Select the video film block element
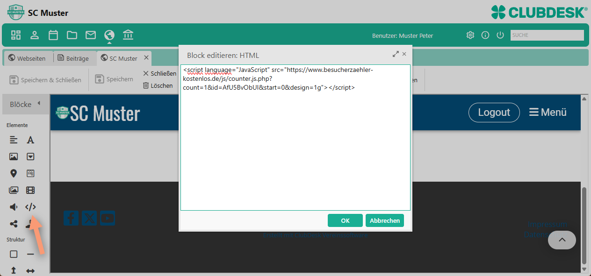Image resolution: width=591 pixels, height=276 pixels. tap(30, 190)
